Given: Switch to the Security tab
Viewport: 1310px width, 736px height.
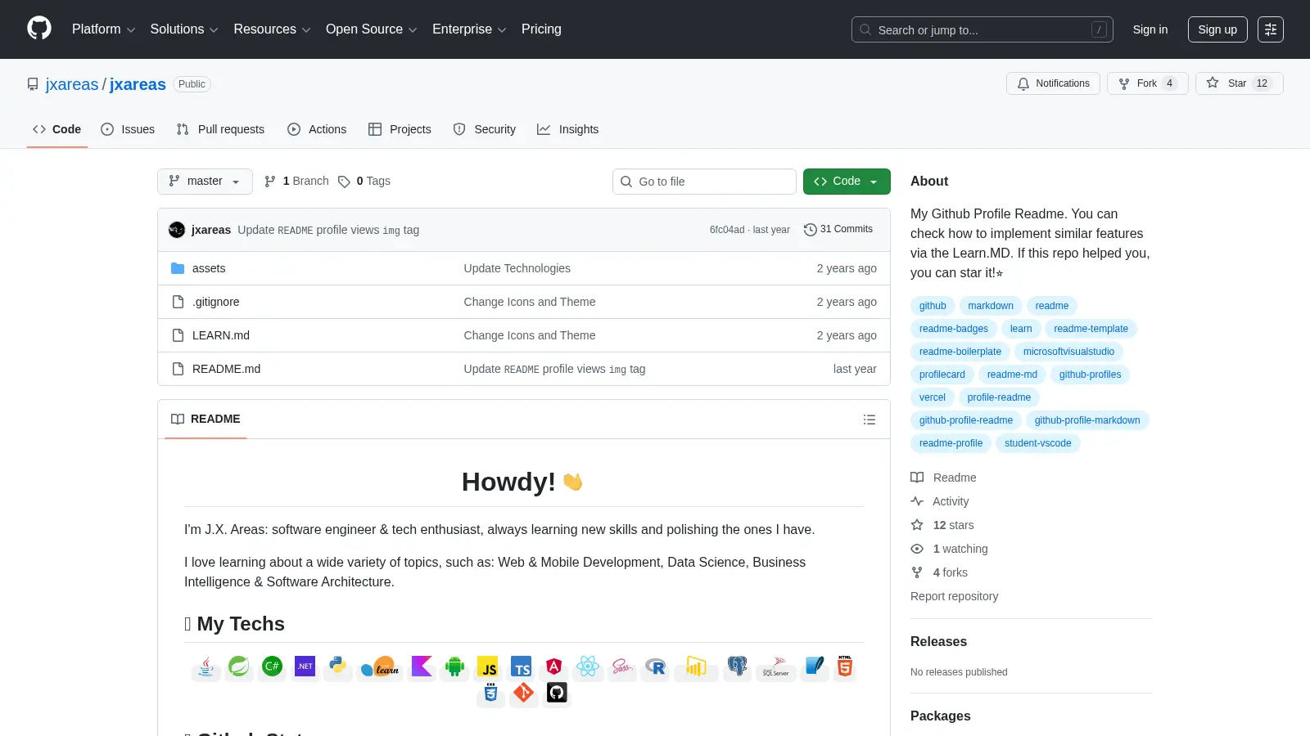Looking at the screenshot, I should coord(485,129).
